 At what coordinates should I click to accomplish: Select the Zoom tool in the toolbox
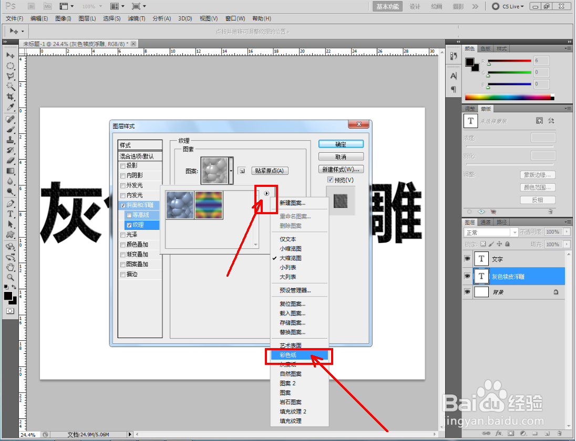pyautogui.click(x=11, y=277)
